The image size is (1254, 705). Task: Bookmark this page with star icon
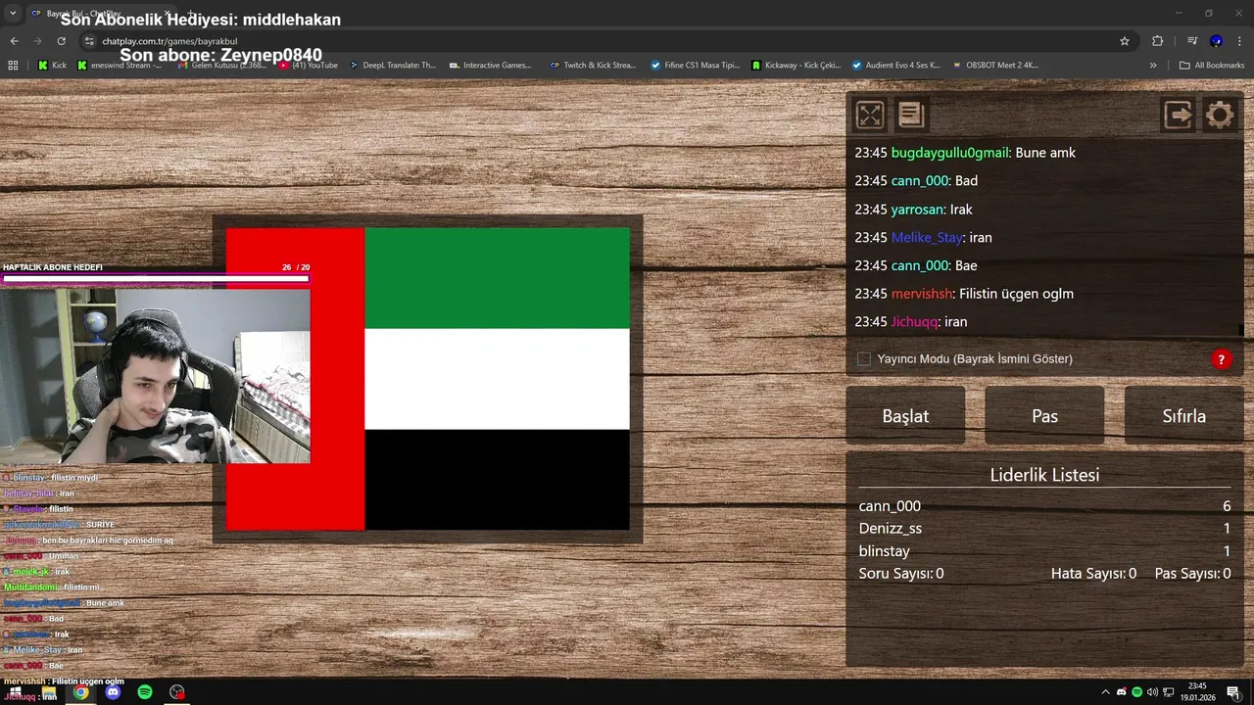point(1125,41)
